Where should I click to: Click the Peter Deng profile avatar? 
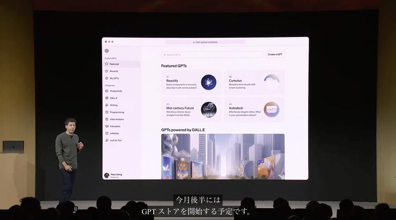click(x=107, y=175)
